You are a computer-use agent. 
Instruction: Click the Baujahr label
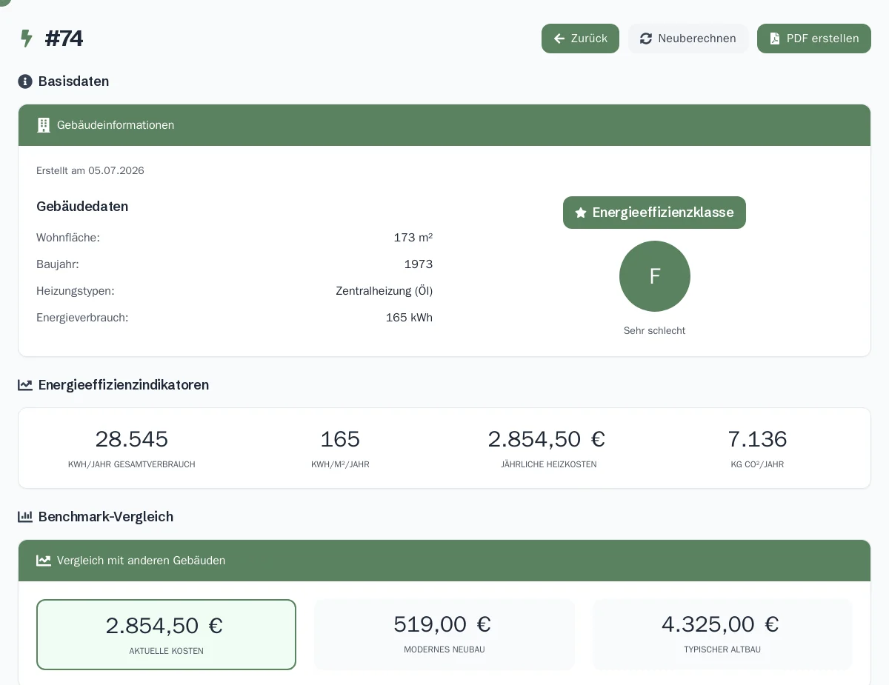pos(58,264)
